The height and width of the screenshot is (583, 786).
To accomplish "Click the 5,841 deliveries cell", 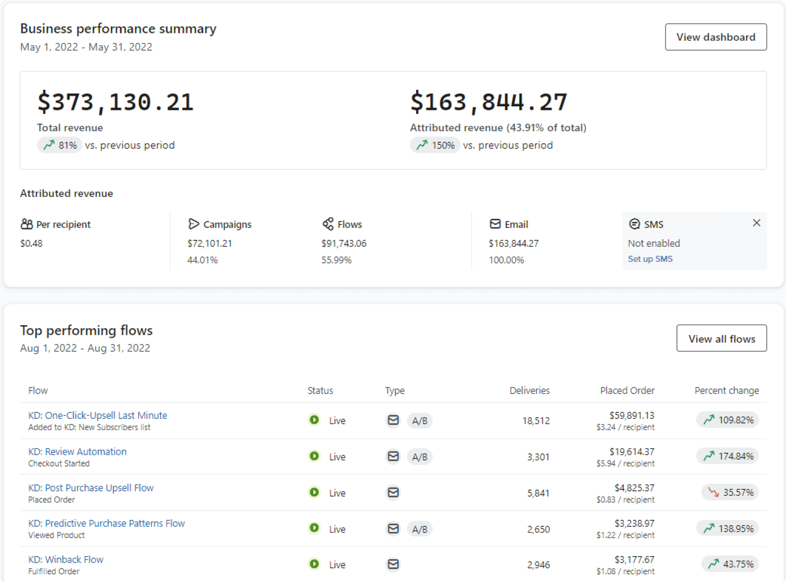I will click(538, 493).
